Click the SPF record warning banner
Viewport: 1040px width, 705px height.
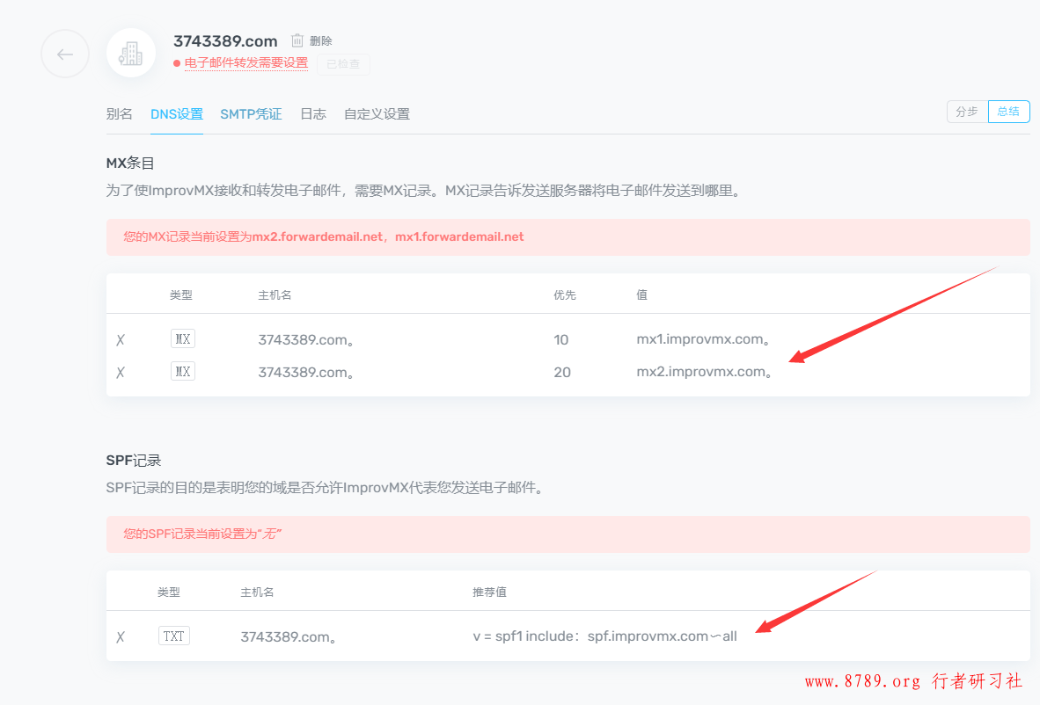(568, 534)
